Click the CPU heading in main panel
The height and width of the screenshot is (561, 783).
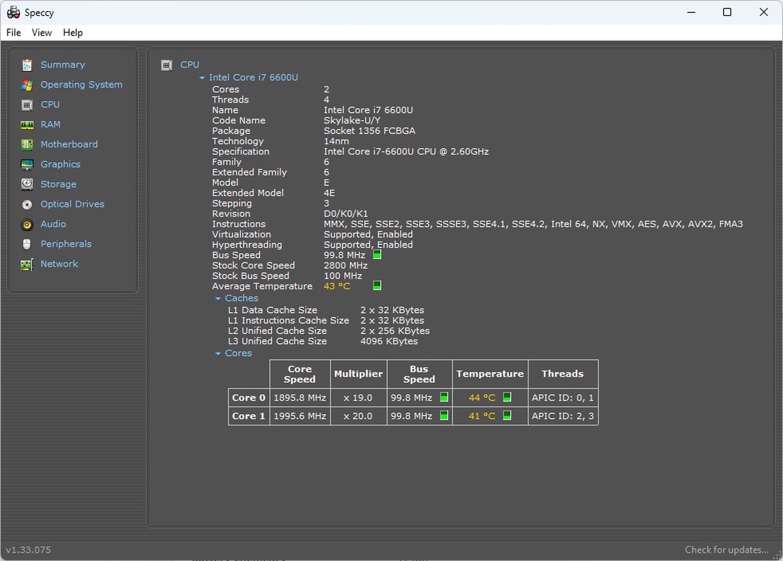pyautogui.click(x=189, y=65)
